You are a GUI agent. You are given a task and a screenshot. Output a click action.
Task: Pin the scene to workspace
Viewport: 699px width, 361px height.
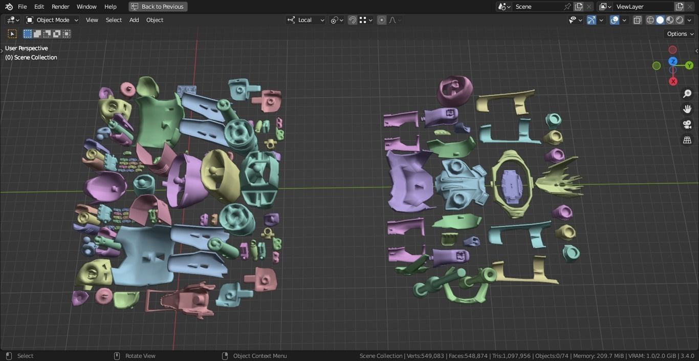(x=567, y=7)
